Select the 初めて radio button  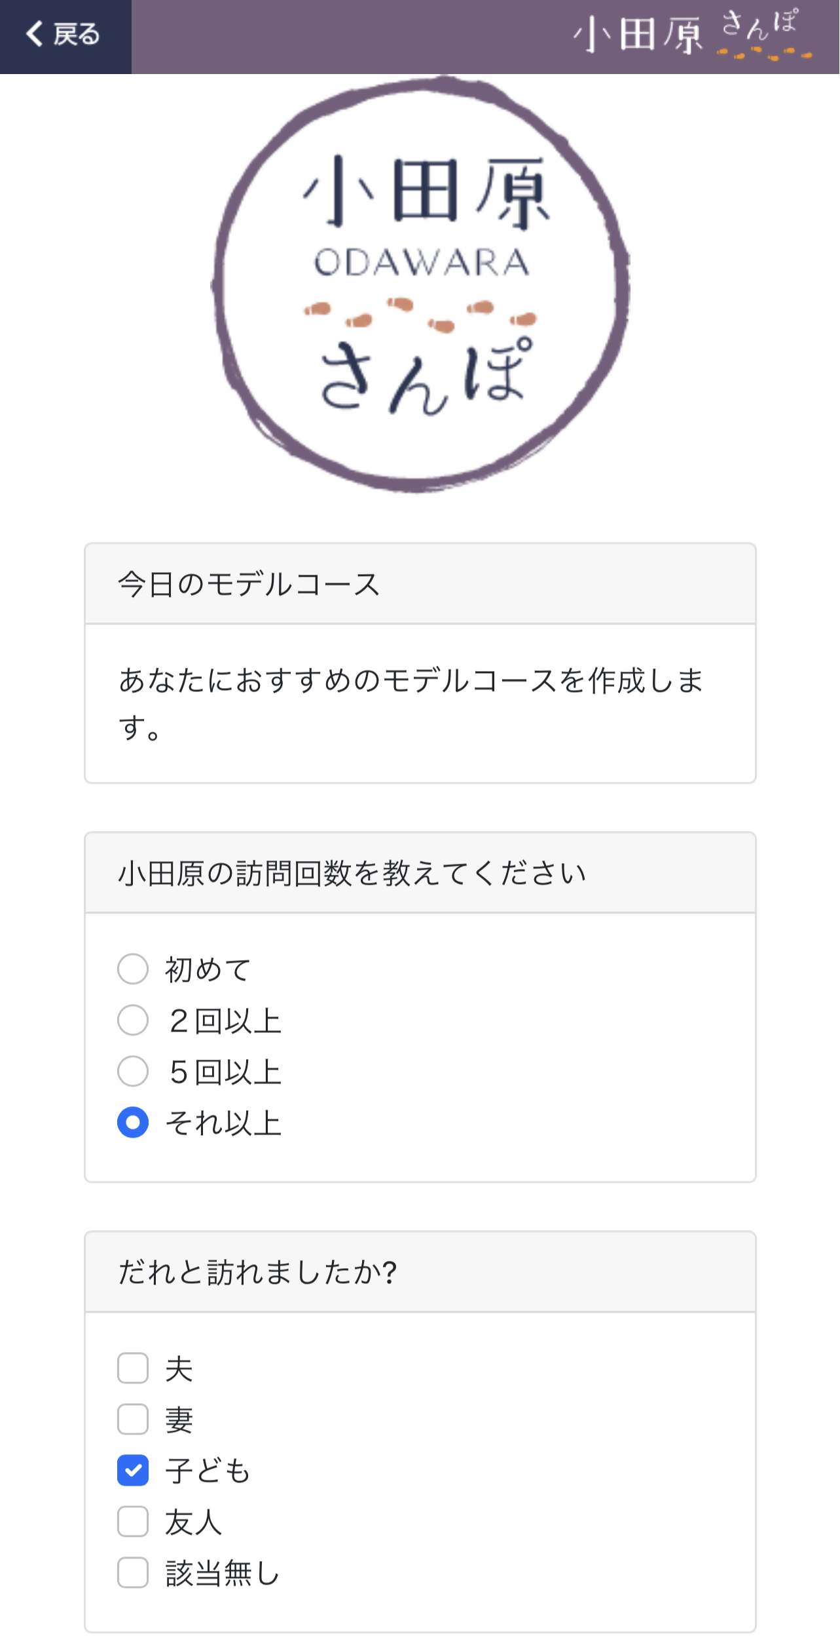pos(133,969)
